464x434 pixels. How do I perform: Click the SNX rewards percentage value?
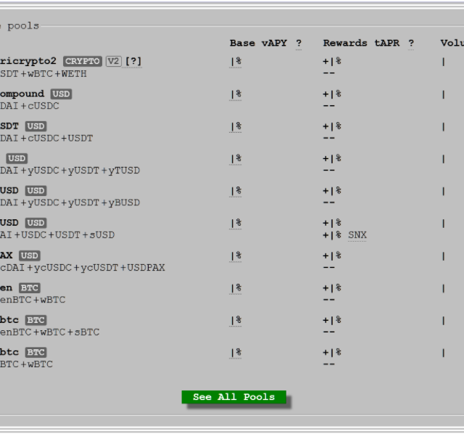332,235
